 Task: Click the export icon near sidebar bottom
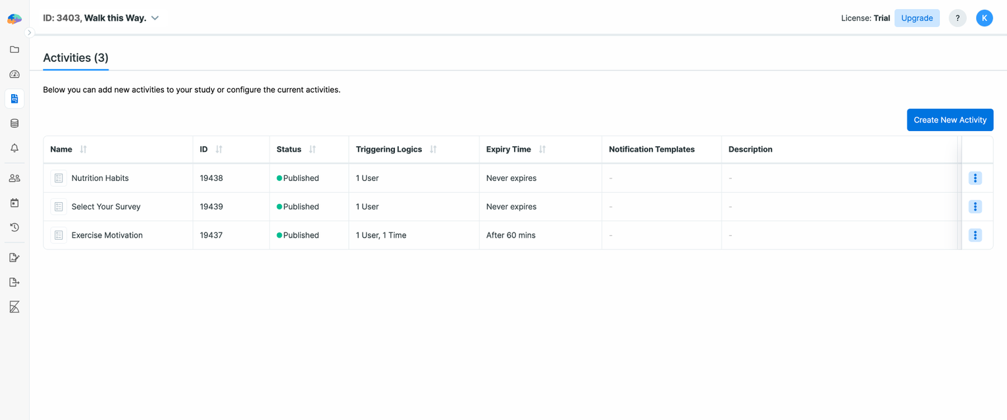14,282
